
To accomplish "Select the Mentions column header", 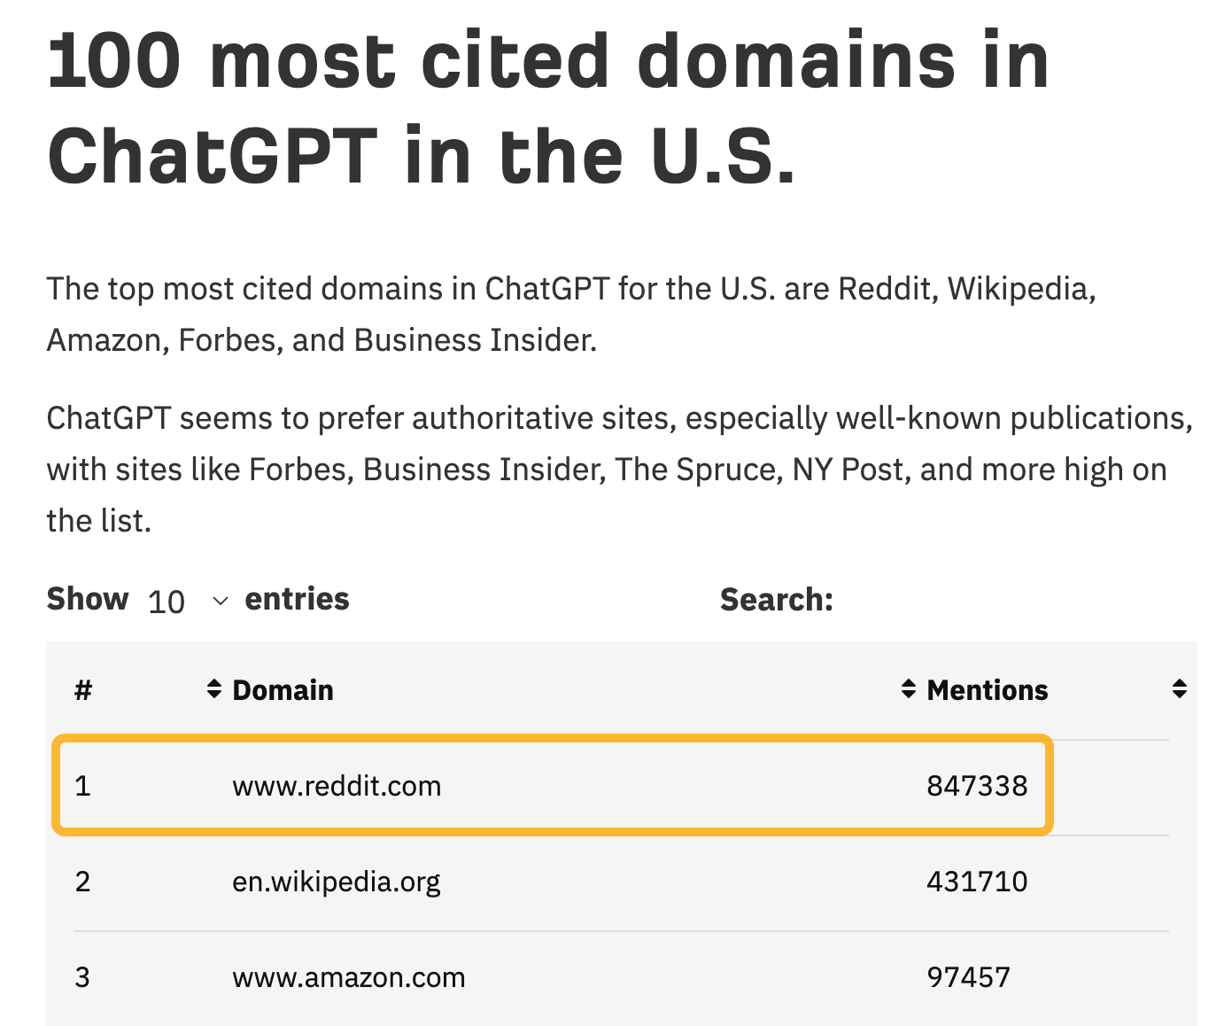I will click(987, 689).
